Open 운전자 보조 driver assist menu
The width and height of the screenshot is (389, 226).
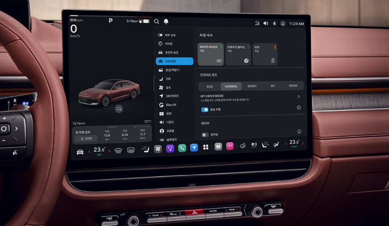point(175,53)
